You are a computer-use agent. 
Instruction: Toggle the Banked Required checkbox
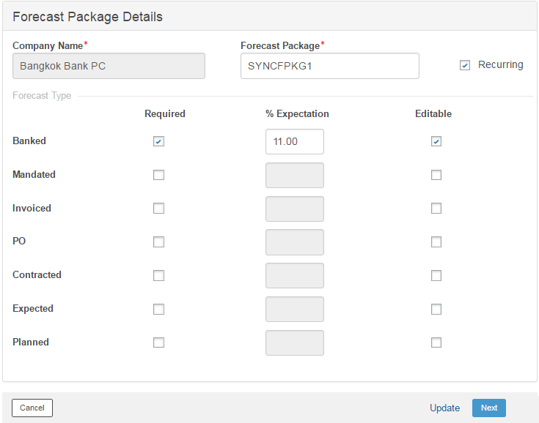click(x=158, y=141)
